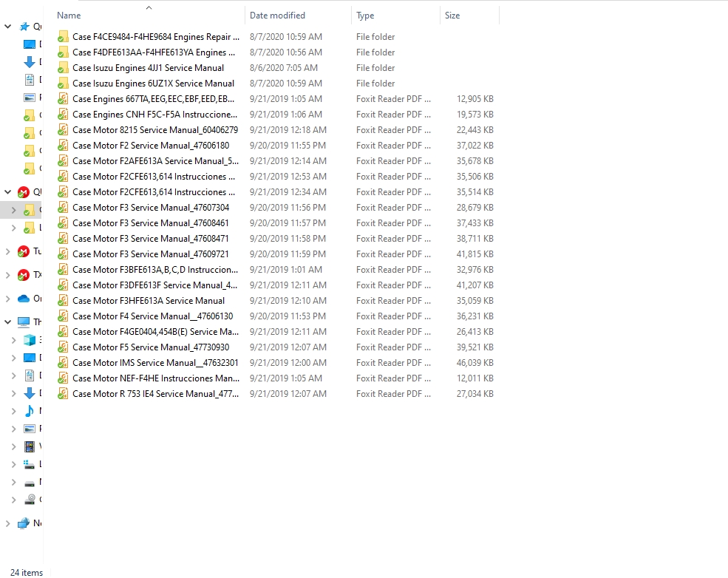Click the PDF icon of Case Engines 667TA file
Screen dimensions: 728x578
pyautogui.click(x=63, y=99)
